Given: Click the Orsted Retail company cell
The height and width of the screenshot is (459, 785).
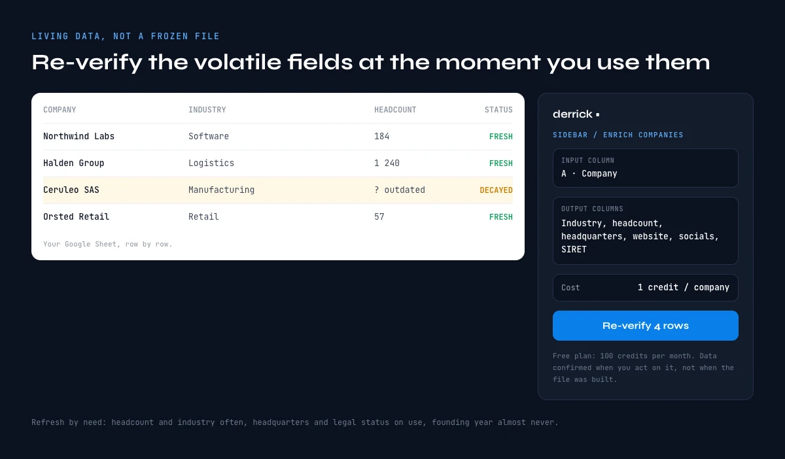Looking at the screenshot, I should click(77, 217).
